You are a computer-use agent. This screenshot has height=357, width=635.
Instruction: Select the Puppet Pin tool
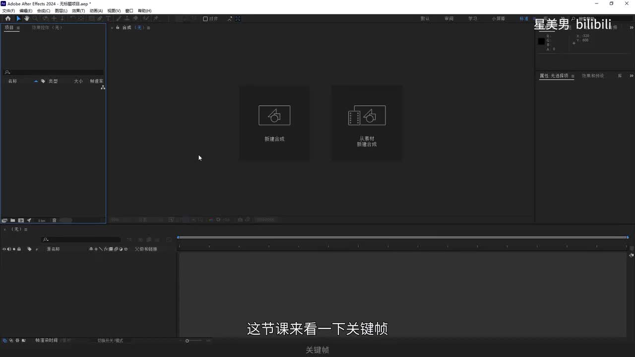coord(156,18)
